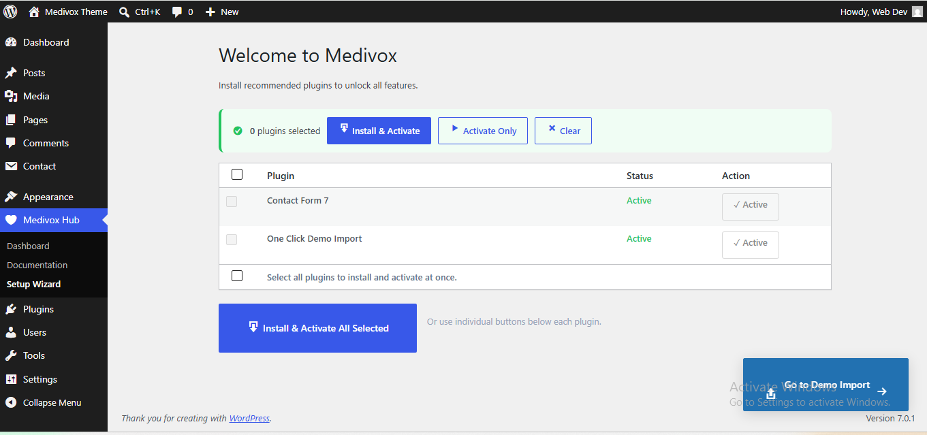Click the Settings sliders icon

click(x=10, y=379)
